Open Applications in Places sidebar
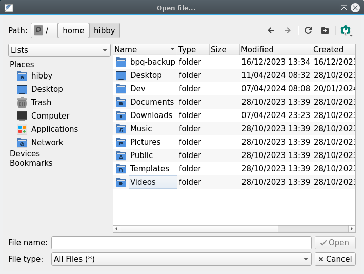The width and height of the screenshot is (364, 274). coord(54,129)
